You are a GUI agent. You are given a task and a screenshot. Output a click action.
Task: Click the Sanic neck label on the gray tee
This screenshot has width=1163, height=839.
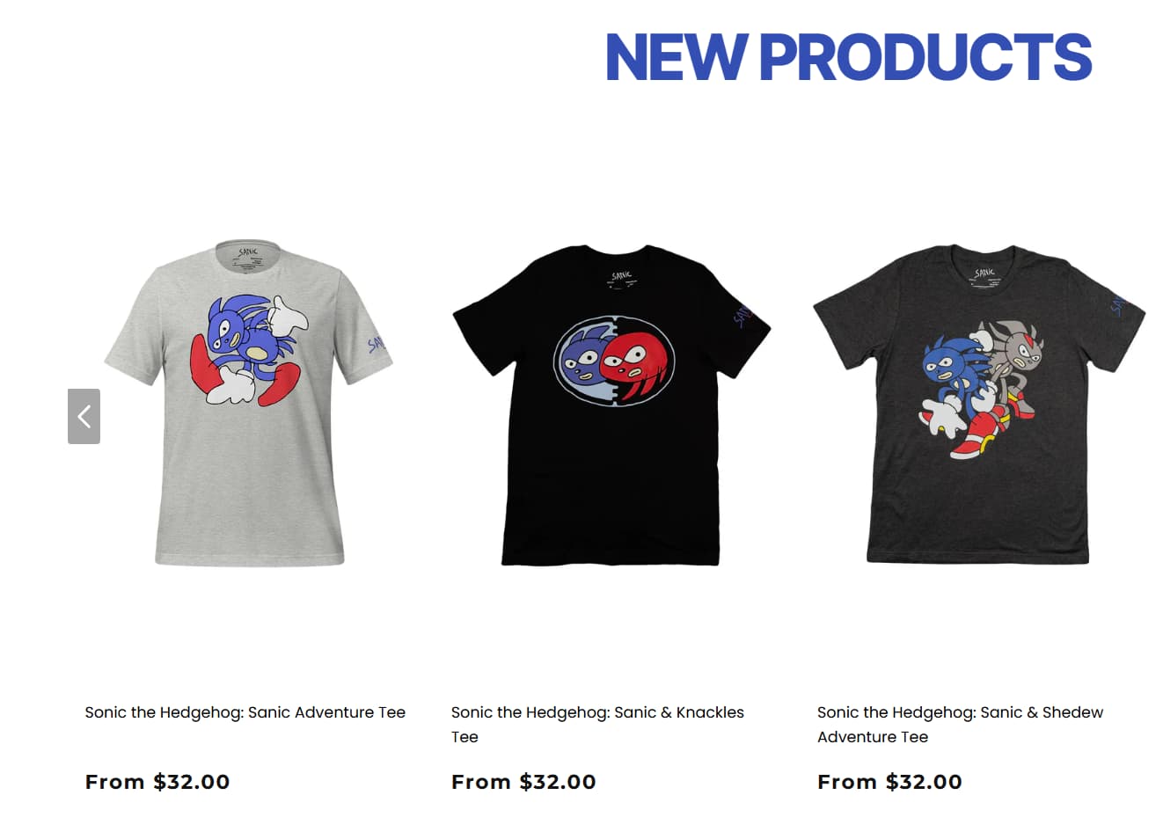click(x=248, y=256)
